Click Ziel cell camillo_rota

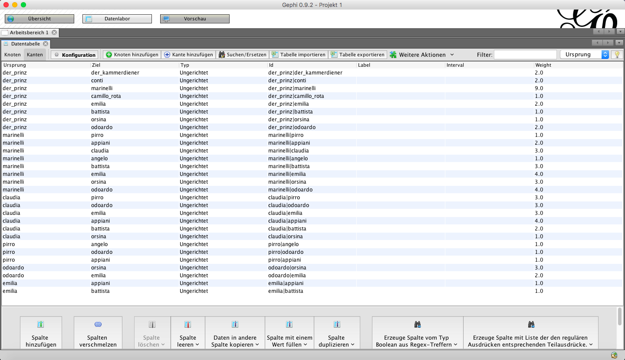[135, 96]
